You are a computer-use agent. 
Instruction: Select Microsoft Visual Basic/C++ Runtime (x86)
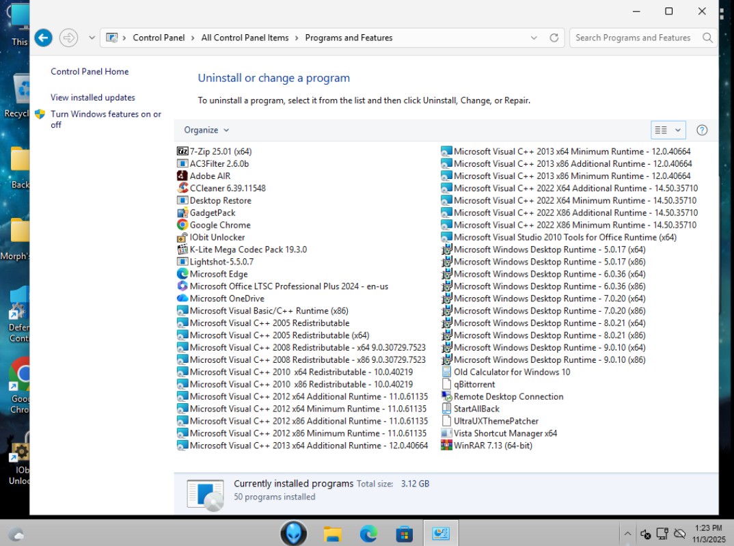pos(262,311)
